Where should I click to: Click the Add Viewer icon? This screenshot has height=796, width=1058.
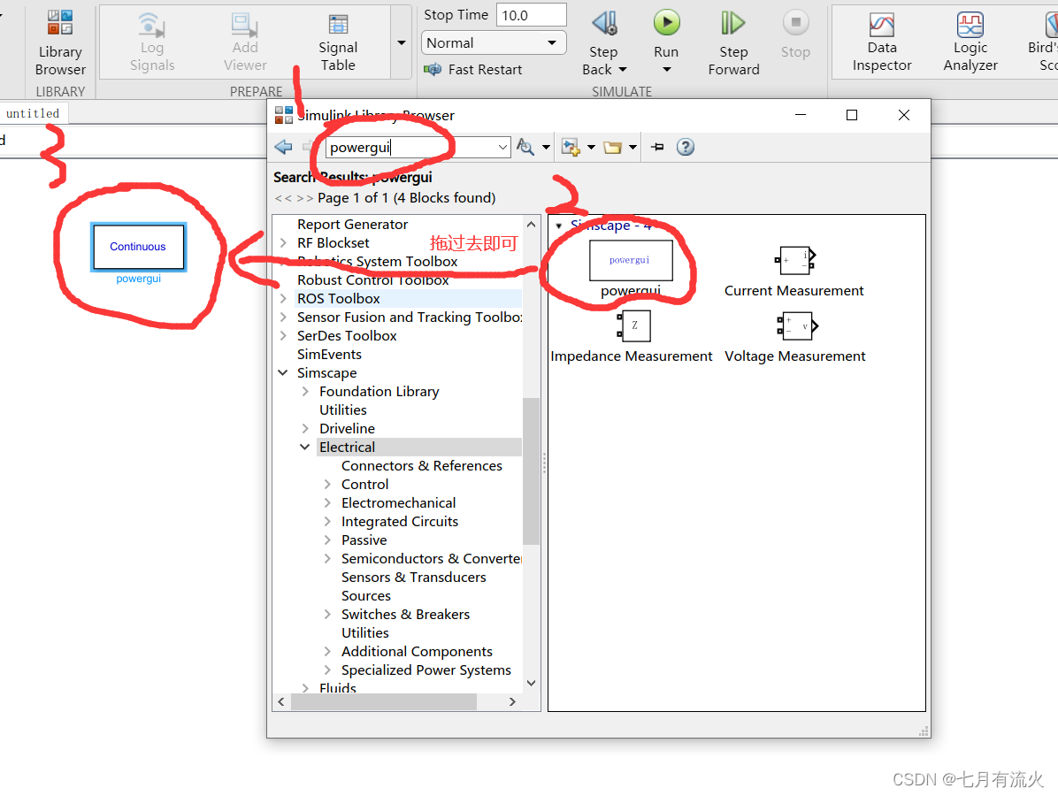point(244,26)
